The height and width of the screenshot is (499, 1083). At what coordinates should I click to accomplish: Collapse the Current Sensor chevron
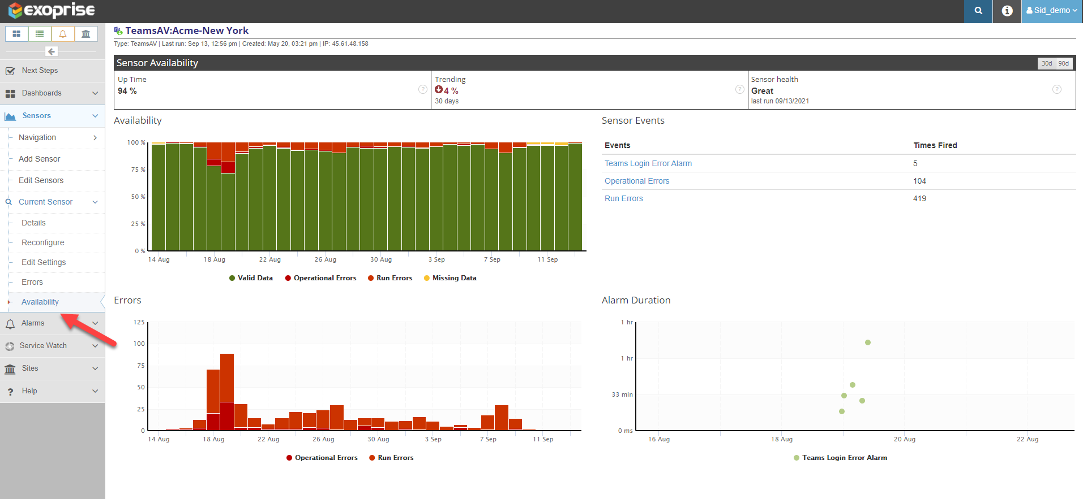pos(95,202)
